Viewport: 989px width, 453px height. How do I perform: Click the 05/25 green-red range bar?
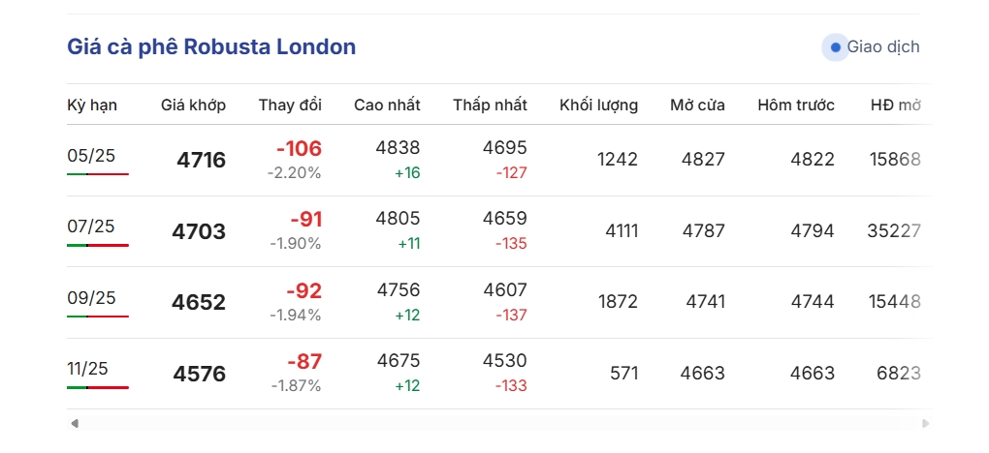(98, 174)
